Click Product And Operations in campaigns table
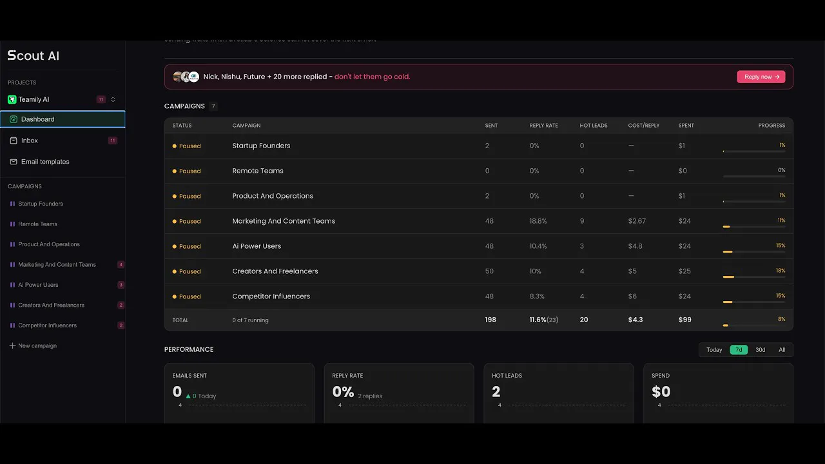This screenshot has height=464, width=825. 273,196
